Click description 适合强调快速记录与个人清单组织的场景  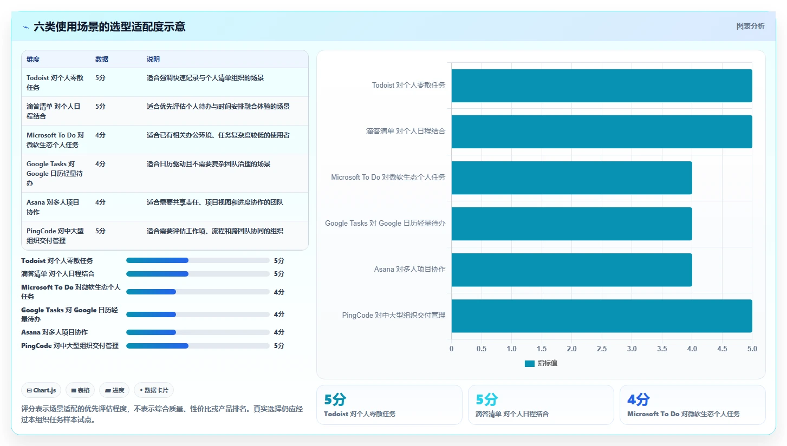[x=205, y=78]
